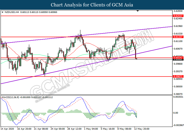Click the red 0.61337 price label
The image size is (184, 131).
(178, 37)
